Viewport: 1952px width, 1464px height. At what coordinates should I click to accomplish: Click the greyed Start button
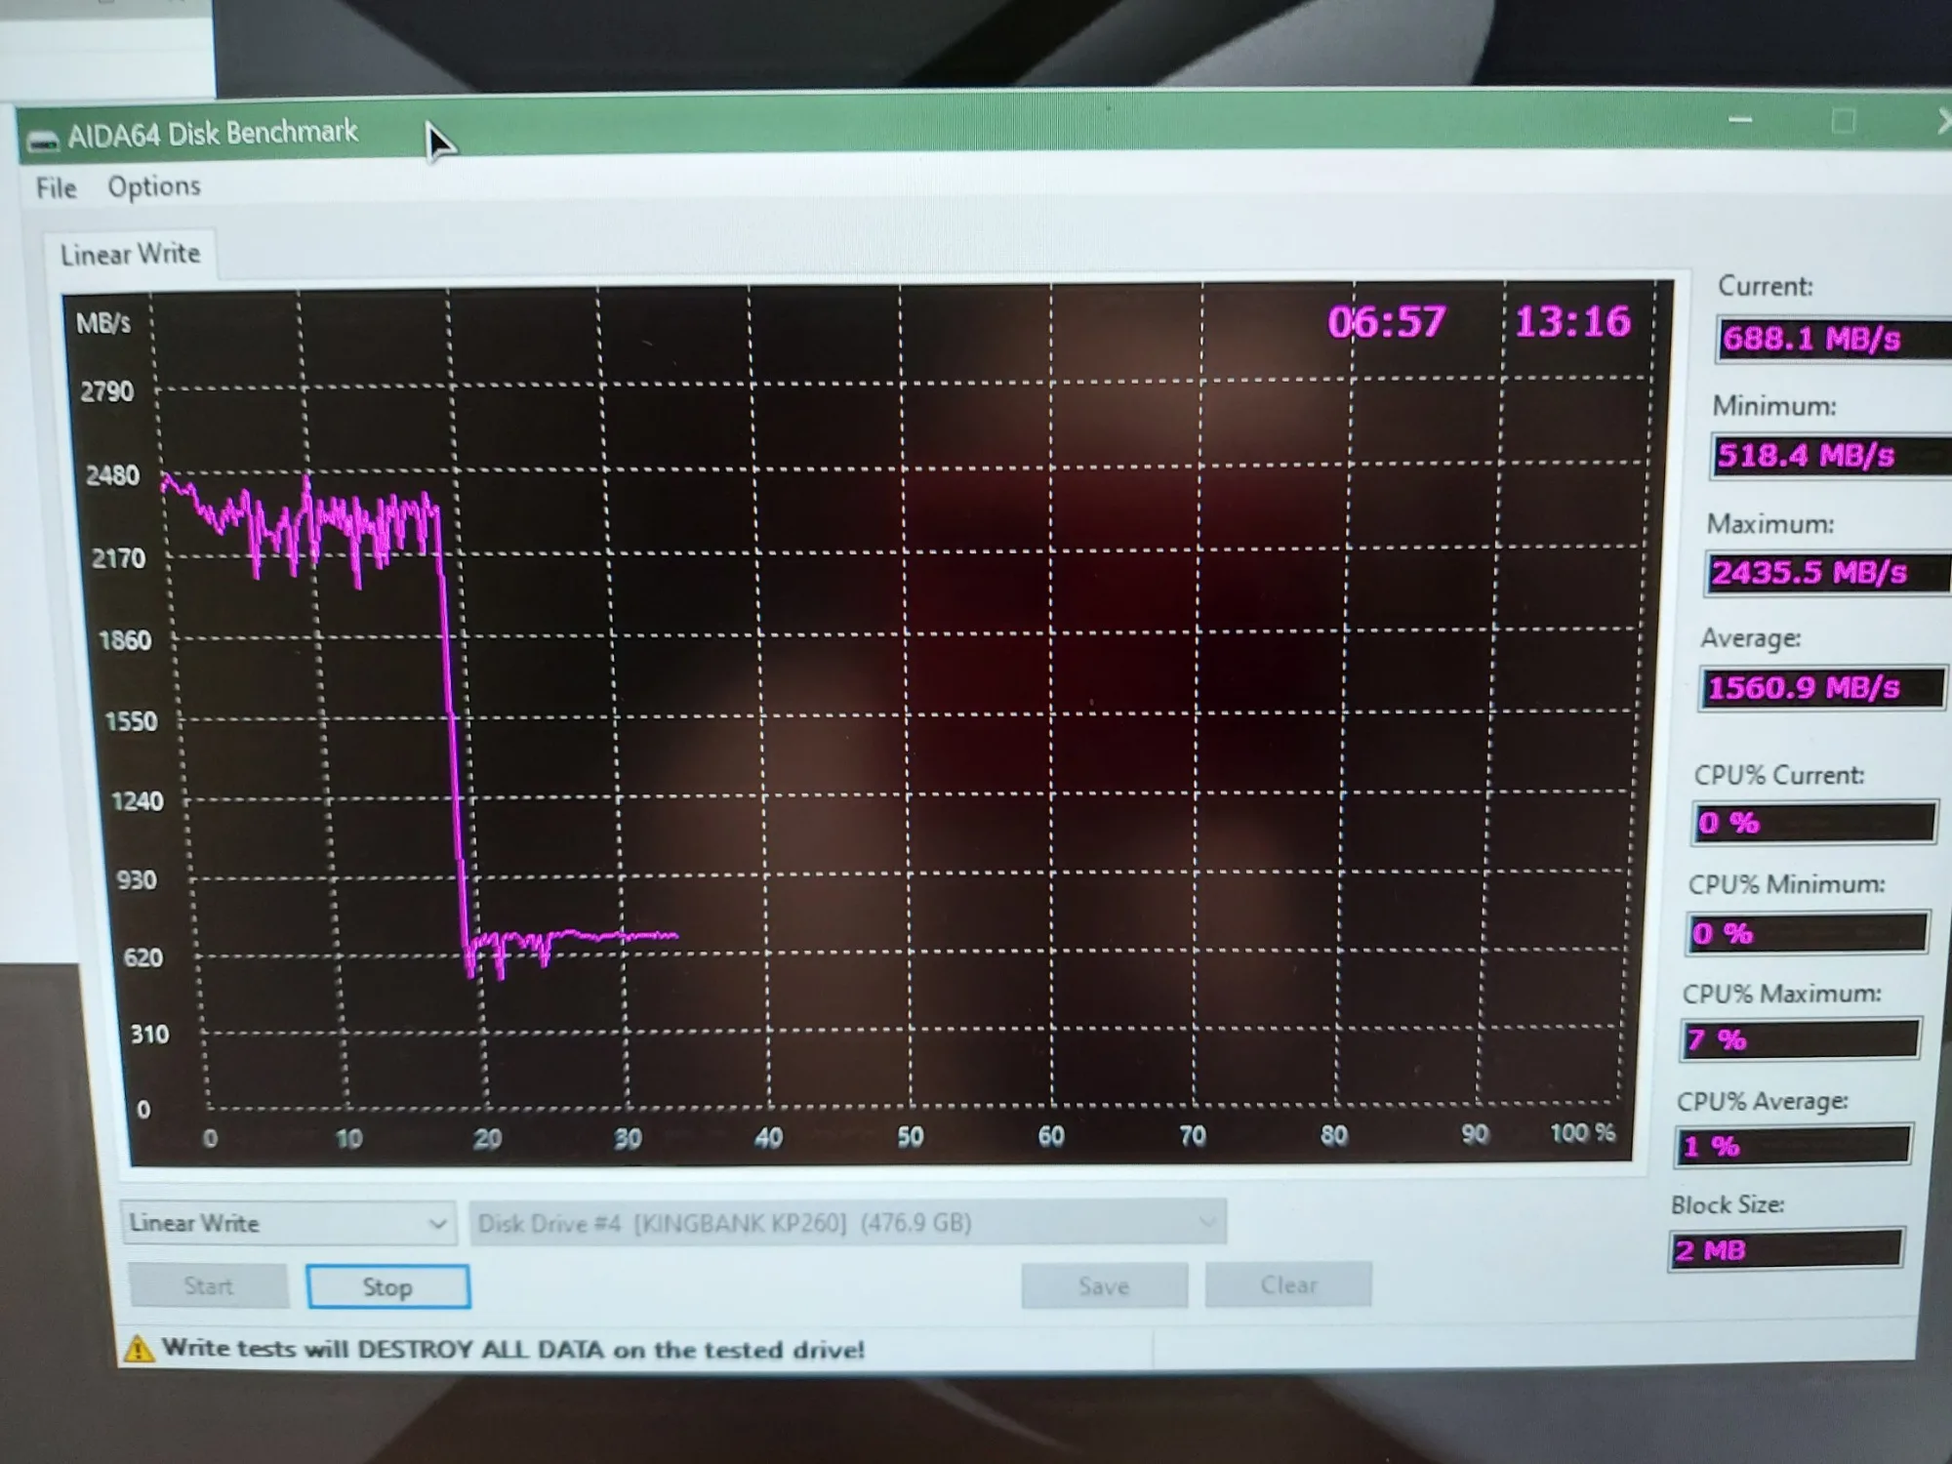(208, 1286)
